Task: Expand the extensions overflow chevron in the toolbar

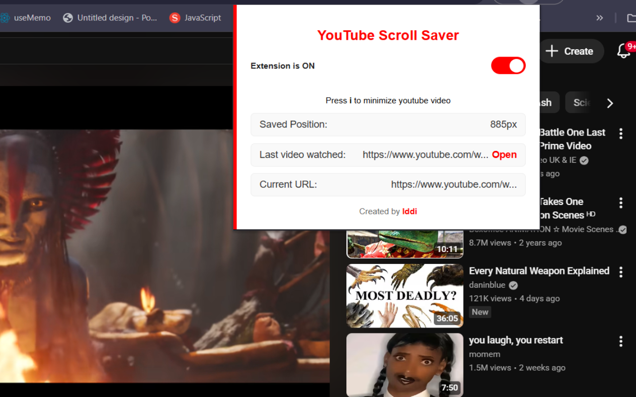Action: 600,17
